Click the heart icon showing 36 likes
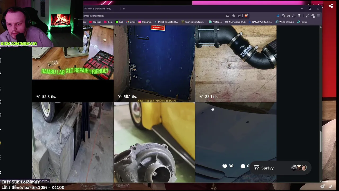Screen dimensions: 339x191 click(x=225, y=166)
